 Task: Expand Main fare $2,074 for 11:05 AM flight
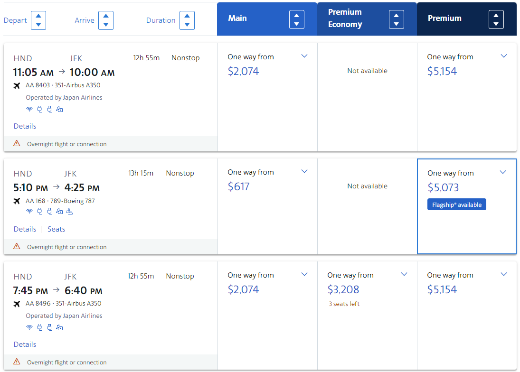pyautogui.click(x=304, y=56)
